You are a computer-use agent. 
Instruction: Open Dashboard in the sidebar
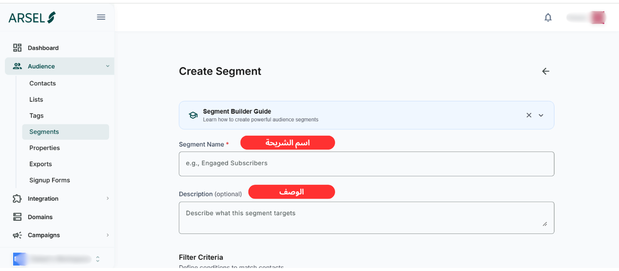[x=43, y=48]
